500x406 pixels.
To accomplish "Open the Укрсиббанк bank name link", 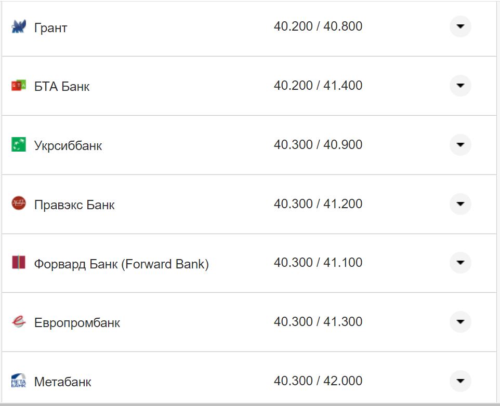I will click(x=68, y=146).
